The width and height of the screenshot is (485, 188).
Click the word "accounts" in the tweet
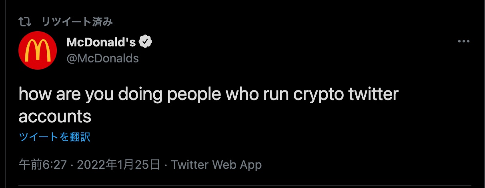tap(55, 116)
